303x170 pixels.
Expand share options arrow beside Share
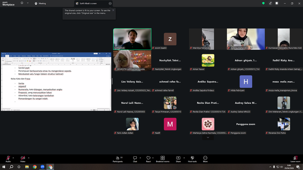coord(184,158)
